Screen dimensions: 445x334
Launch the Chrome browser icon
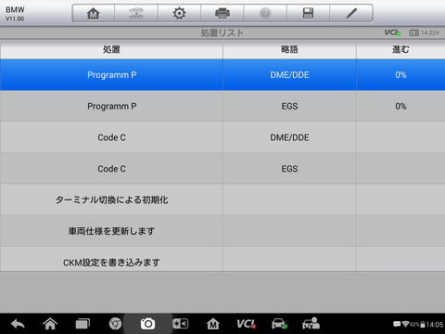[x=115, y=324]
